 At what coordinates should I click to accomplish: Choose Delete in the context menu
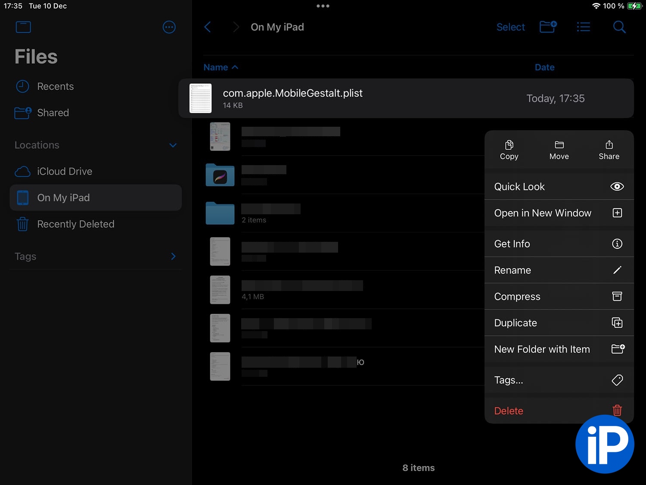coord(559,411)
